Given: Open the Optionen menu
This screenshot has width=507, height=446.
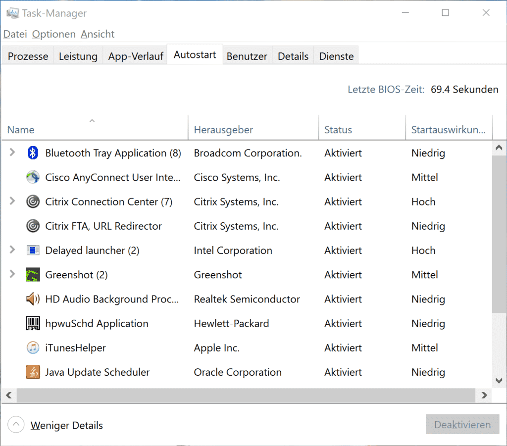Looking at the screenshot, I should coord(53,34).
